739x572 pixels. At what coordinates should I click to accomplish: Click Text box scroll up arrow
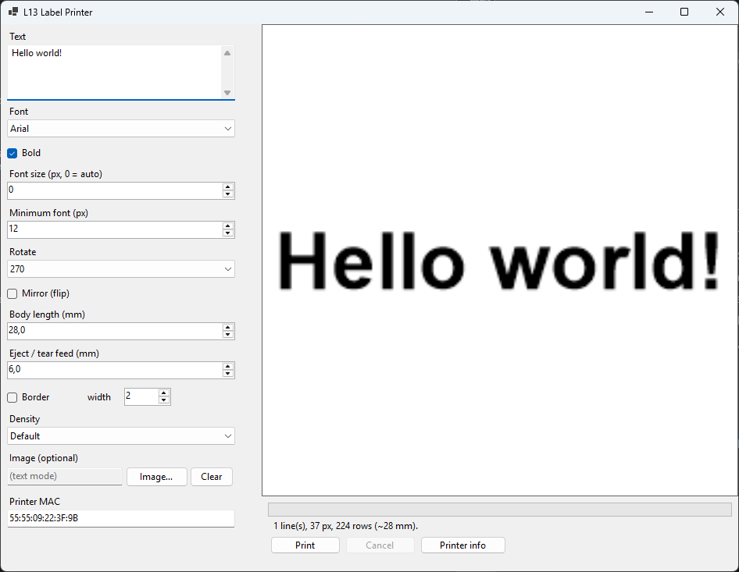click(227, 53)
